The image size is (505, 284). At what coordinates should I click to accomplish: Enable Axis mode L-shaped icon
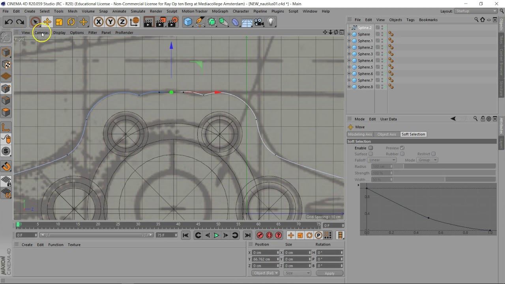tap(6, 127)
